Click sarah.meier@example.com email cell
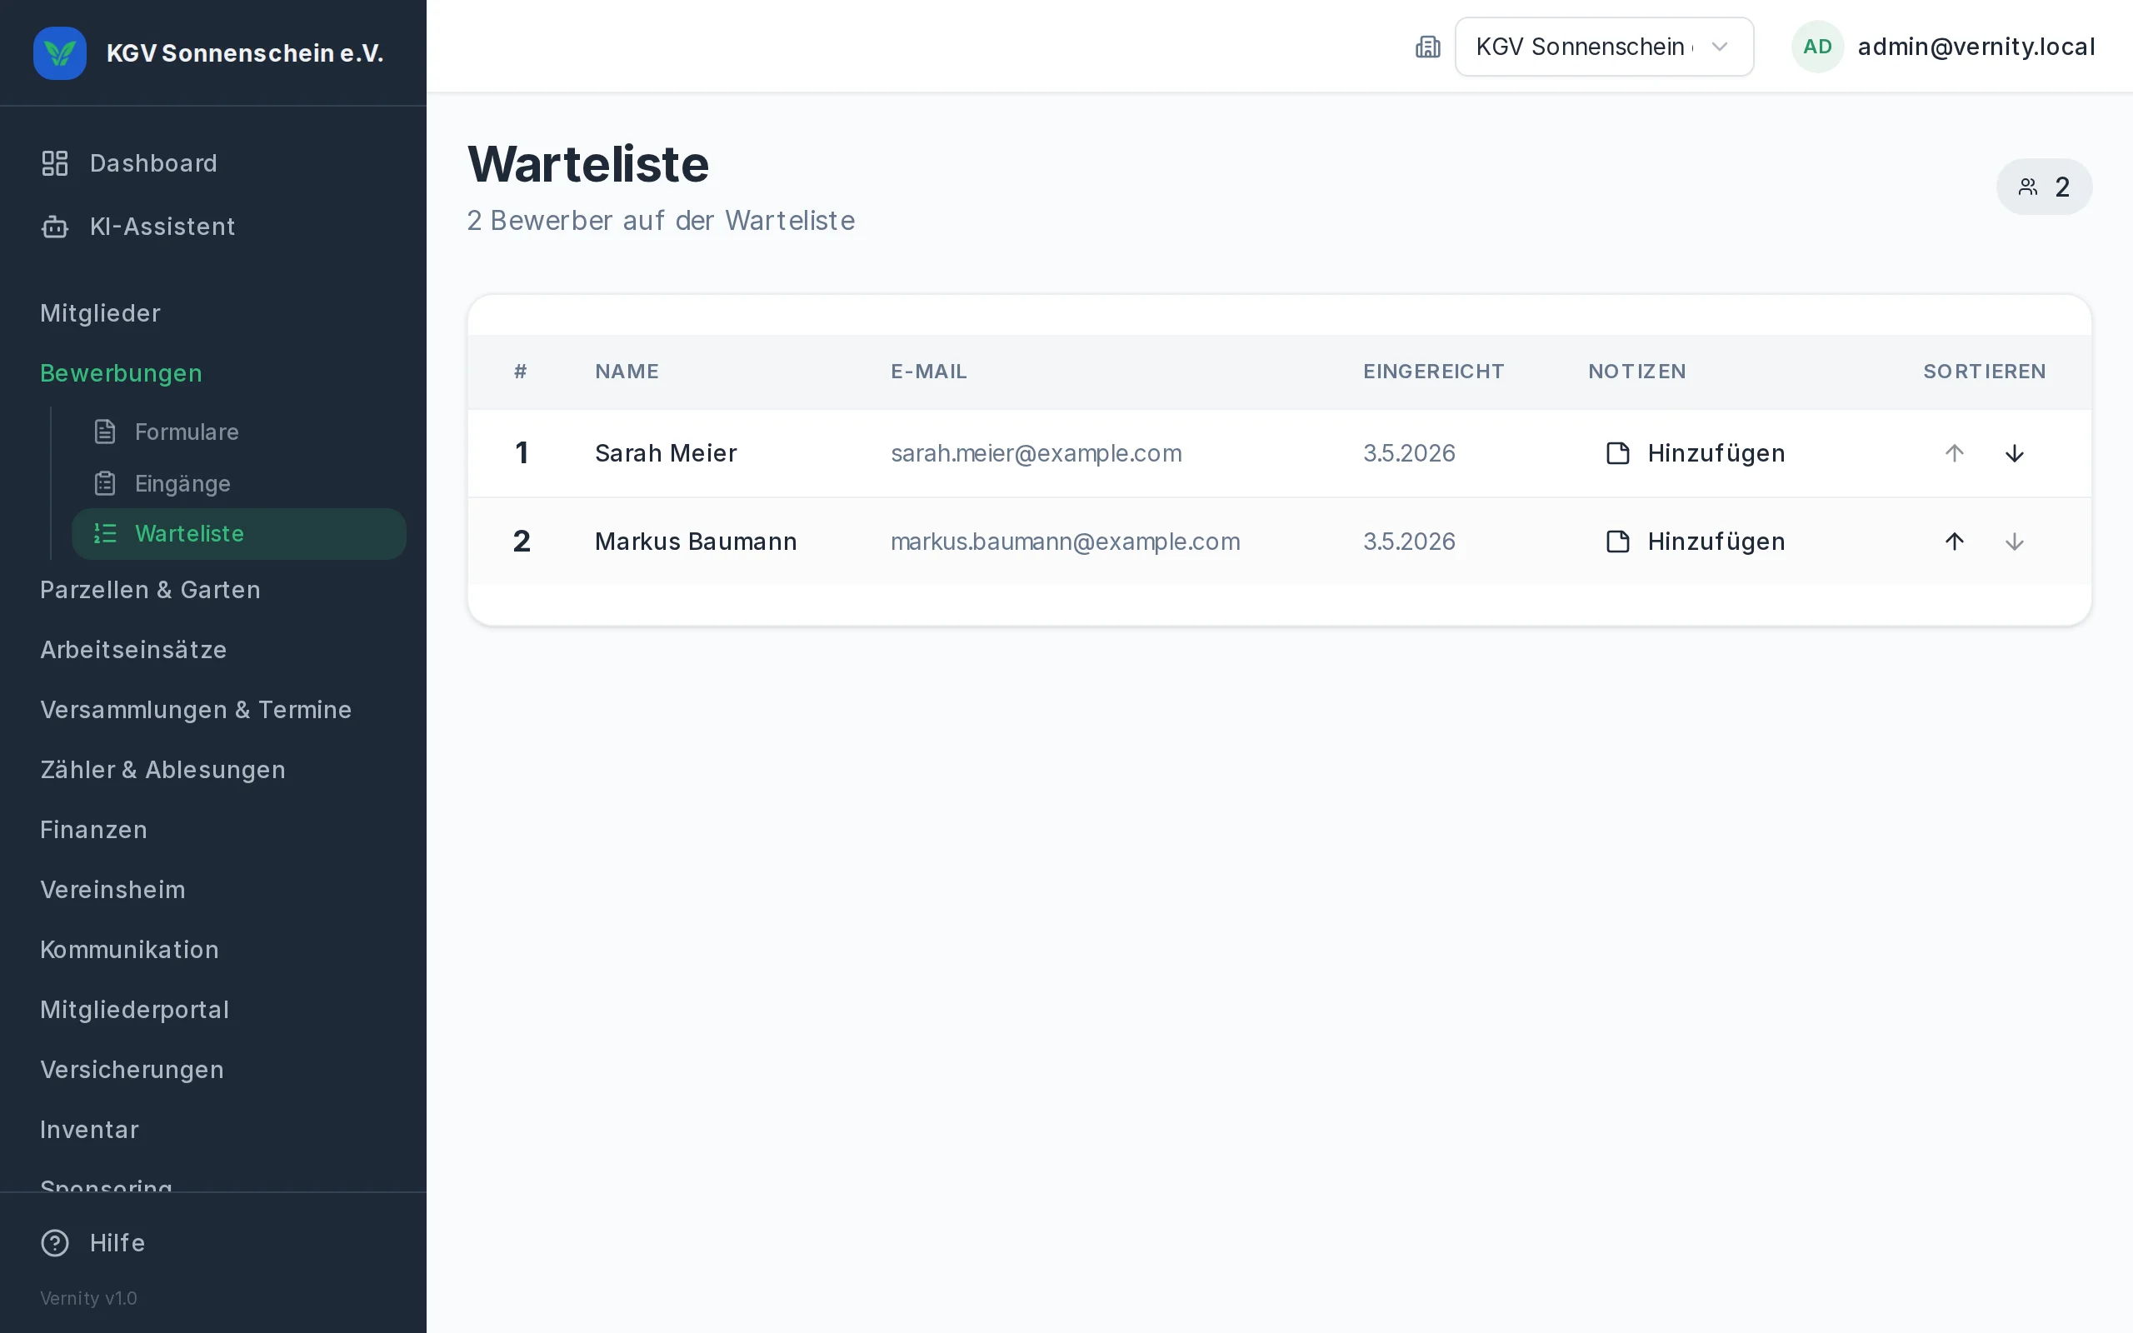2133x1333 pixels. coord(1036,453)
